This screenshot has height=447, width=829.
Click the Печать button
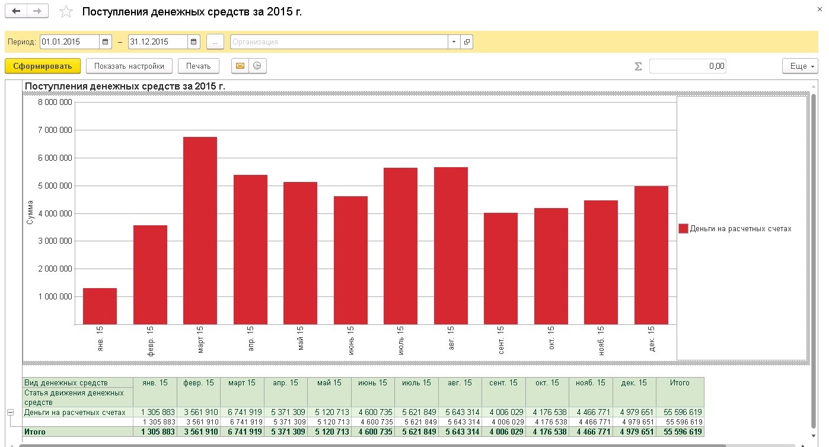[198, 66]
